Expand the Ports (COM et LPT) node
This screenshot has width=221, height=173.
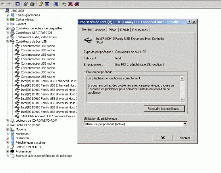pos(7,147)
